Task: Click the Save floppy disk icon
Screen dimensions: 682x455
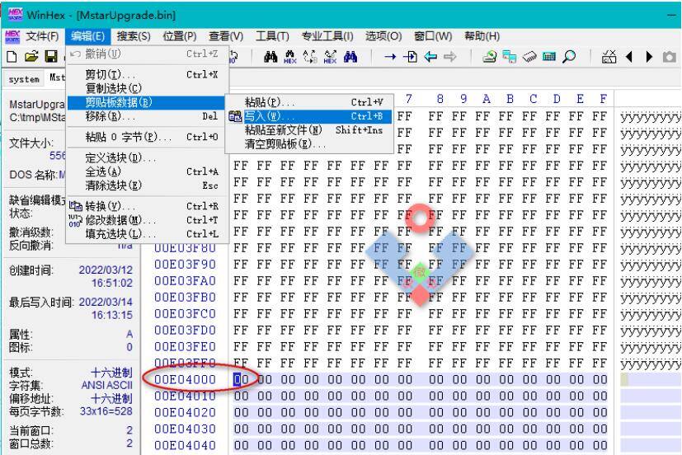Action: (x=51, y=57)
